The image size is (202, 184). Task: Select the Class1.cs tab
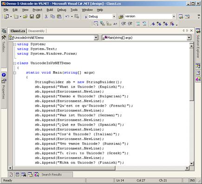[x=18, y=31]
